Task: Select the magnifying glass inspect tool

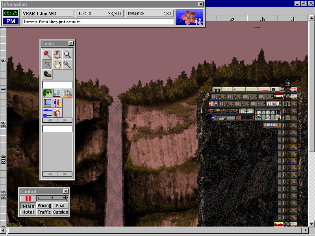Action: pos(67,54)
